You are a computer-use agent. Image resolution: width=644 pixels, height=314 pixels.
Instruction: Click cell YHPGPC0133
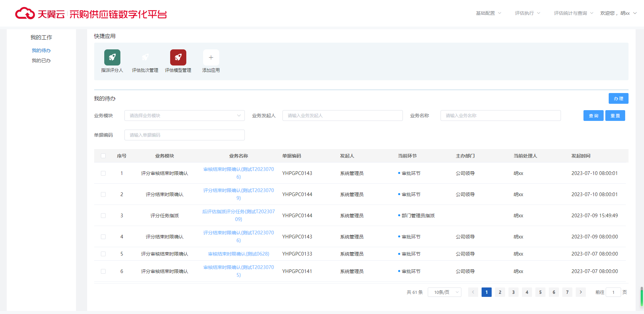[x=297, y=254]
